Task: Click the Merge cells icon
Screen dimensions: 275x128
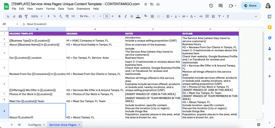Action: [x=159, y=16]
